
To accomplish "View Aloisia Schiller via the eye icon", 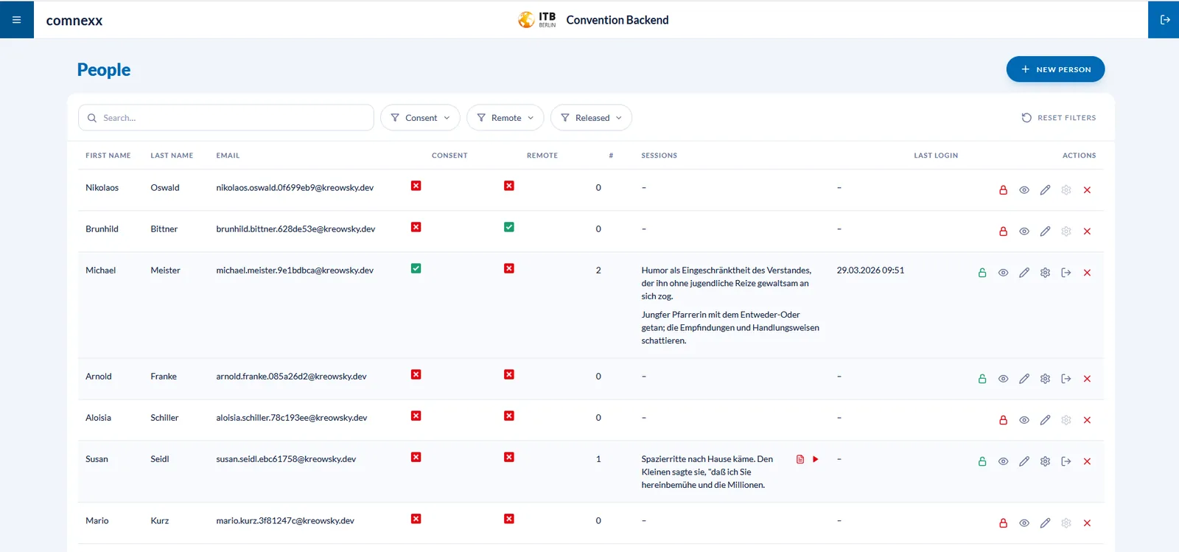I will pos(1024,420).
